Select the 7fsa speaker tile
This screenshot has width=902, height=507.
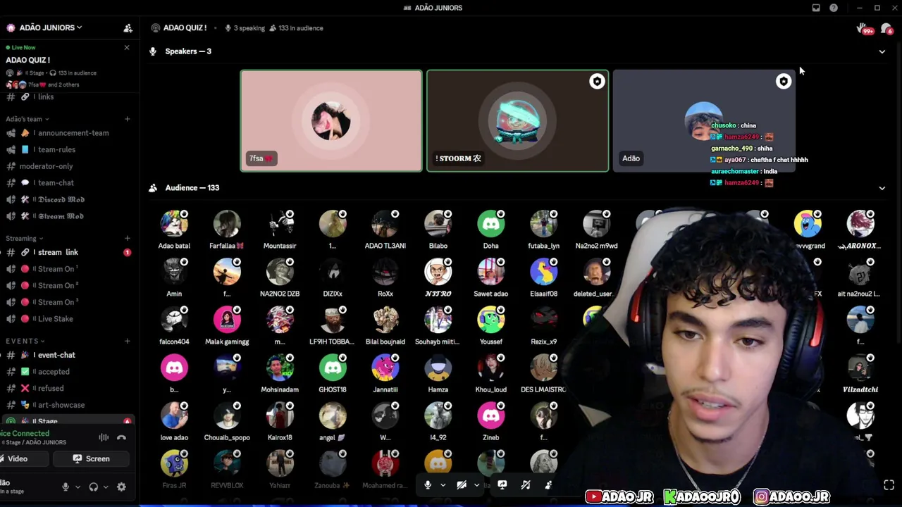point(331,120)
